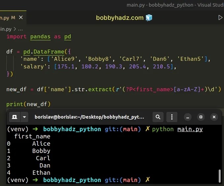The image size is (224, 186).
Task: Click main.py breadcrumb path item
Action: [6, 29]
